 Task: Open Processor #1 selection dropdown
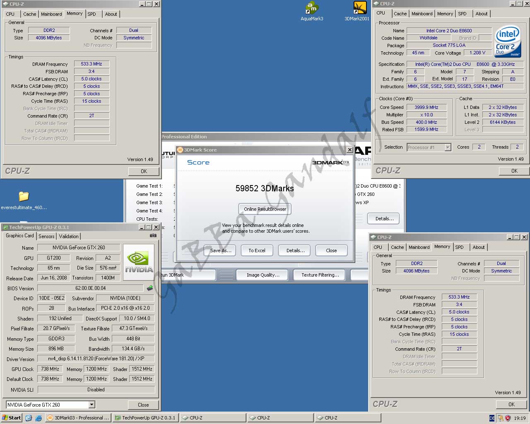[x=448, y=147]
